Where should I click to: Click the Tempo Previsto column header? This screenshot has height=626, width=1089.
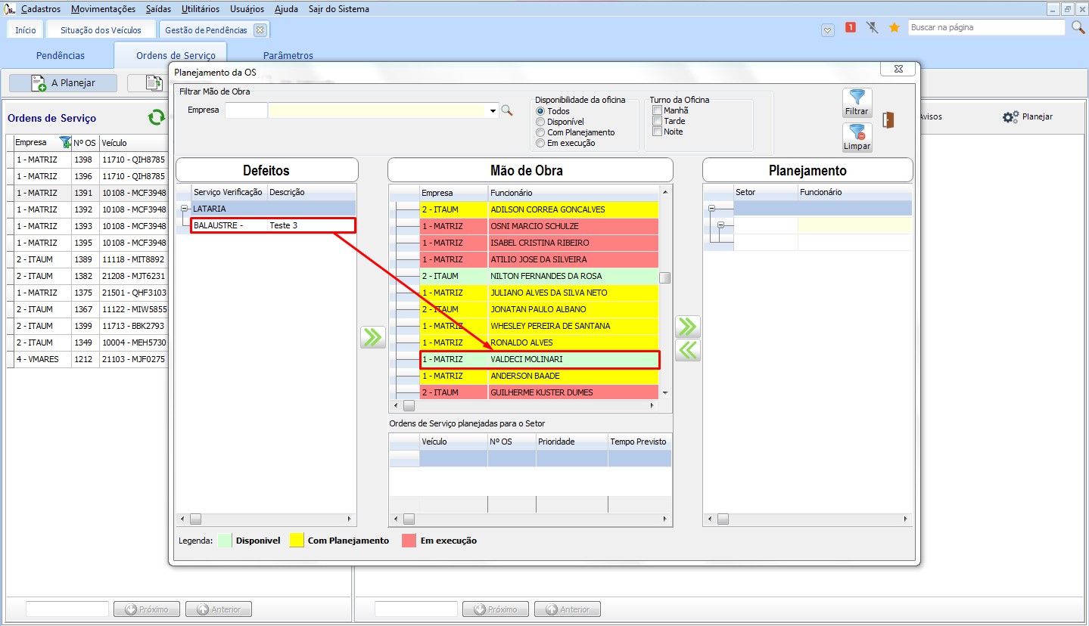tap(639, 442)
